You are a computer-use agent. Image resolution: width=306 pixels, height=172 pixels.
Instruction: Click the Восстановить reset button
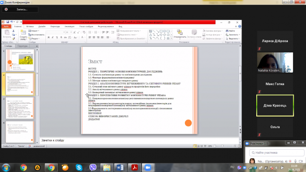[36, 35]
